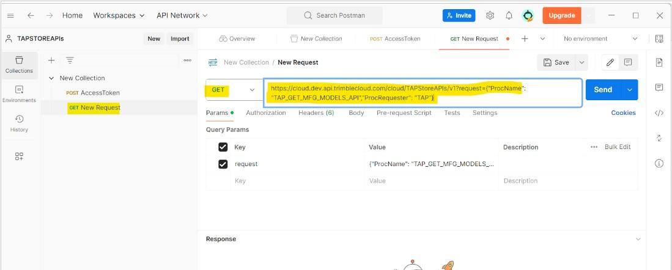The height and width of the screenshot is (270, 672).
Task: Switch to the Overview tab
Action: pos(237,38)
